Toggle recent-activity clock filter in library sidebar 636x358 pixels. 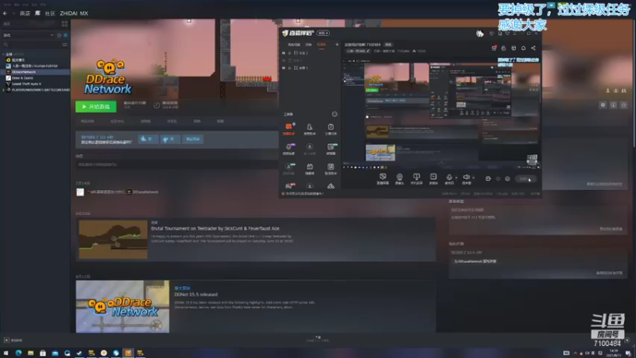(x=59, y=35)
